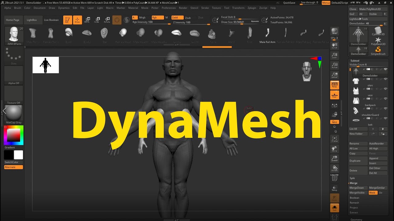Viewport: 394px width, 221px height.
Task: Click the QuickSave button
Action: [289, 3]
